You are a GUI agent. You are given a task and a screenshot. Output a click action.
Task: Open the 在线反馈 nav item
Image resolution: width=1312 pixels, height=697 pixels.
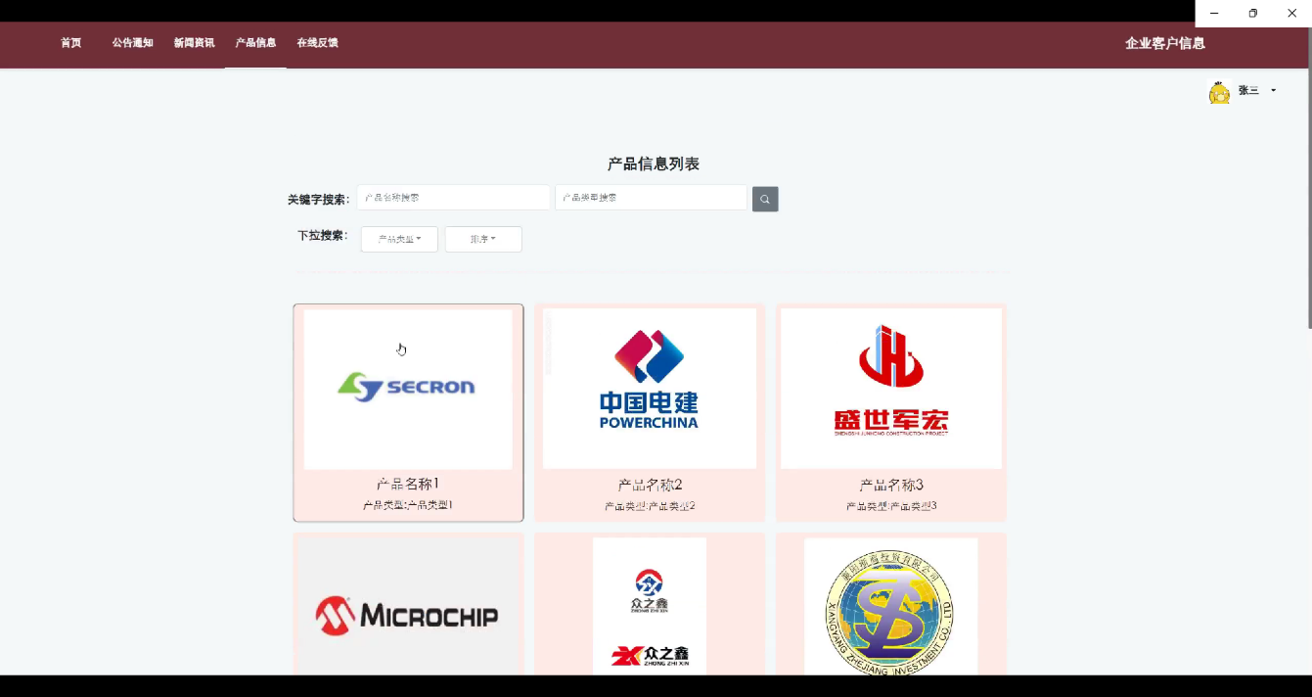tap(317, 43)
